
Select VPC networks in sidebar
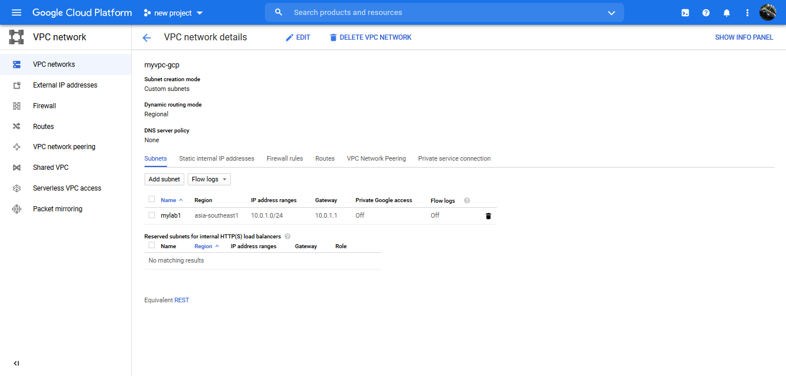66,64
